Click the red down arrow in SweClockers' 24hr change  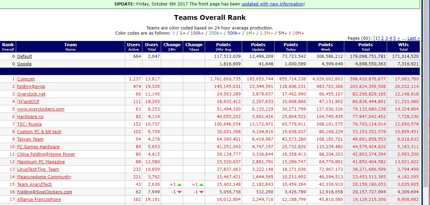pyautogui.click(x=179, y=192)
